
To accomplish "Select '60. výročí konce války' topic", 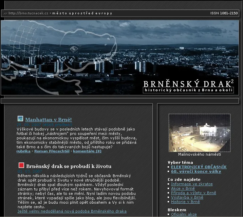I will 196,171.
